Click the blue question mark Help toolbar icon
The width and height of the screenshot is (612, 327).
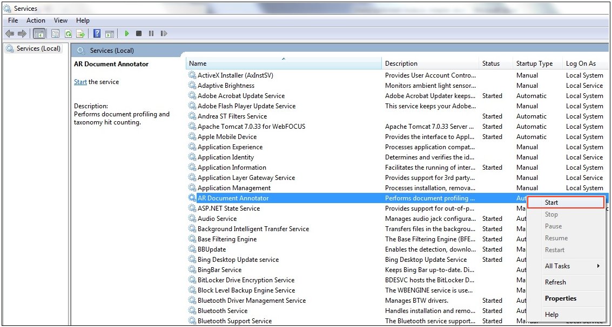point(97,34)
